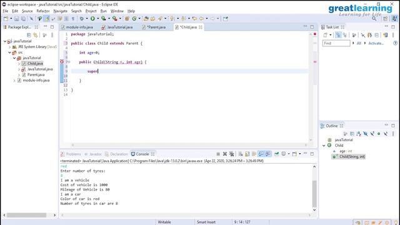The height and width of the screenshot is (225, 400).
Task: Click the Coverage run icon
Action: (104, 19)
